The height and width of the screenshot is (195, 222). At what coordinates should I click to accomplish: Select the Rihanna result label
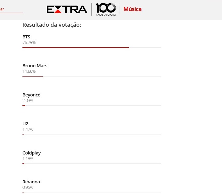[31, 182]
